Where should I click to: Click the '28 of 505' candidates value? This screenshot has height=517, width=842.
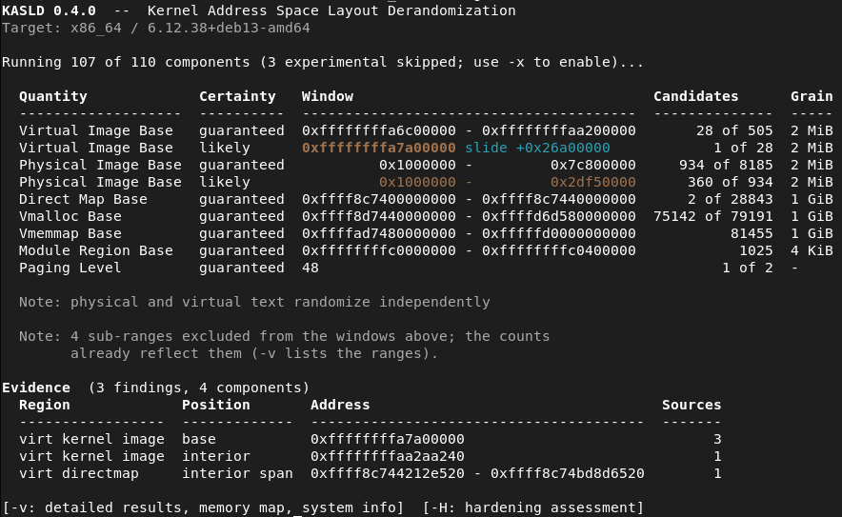(x=734, y=130)
